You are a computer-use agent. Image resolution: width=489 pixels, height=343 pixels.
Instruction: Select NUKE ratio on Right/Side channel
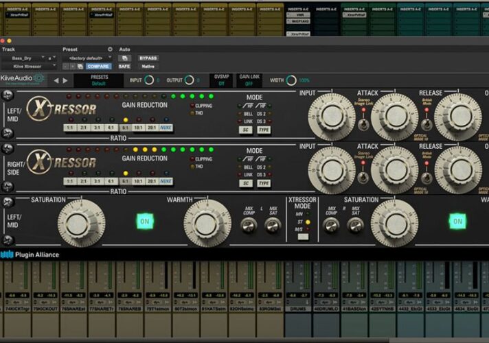(166, 181)
